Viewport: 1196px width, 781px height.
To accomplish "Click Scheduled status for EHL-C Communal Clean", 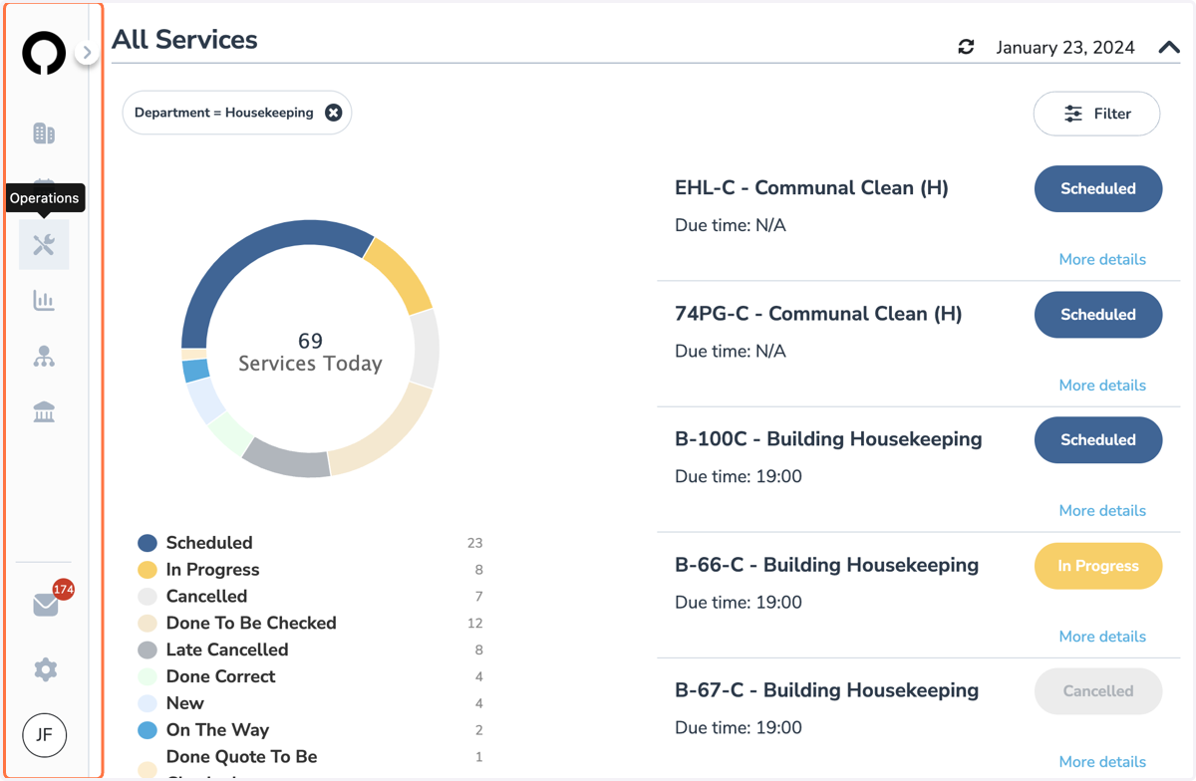I will [x=1098, y=188].
